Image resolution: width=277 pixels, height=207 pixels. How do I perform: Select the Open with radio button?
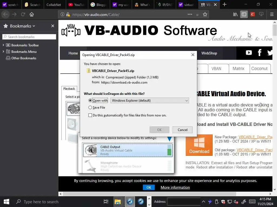[90, 101]
